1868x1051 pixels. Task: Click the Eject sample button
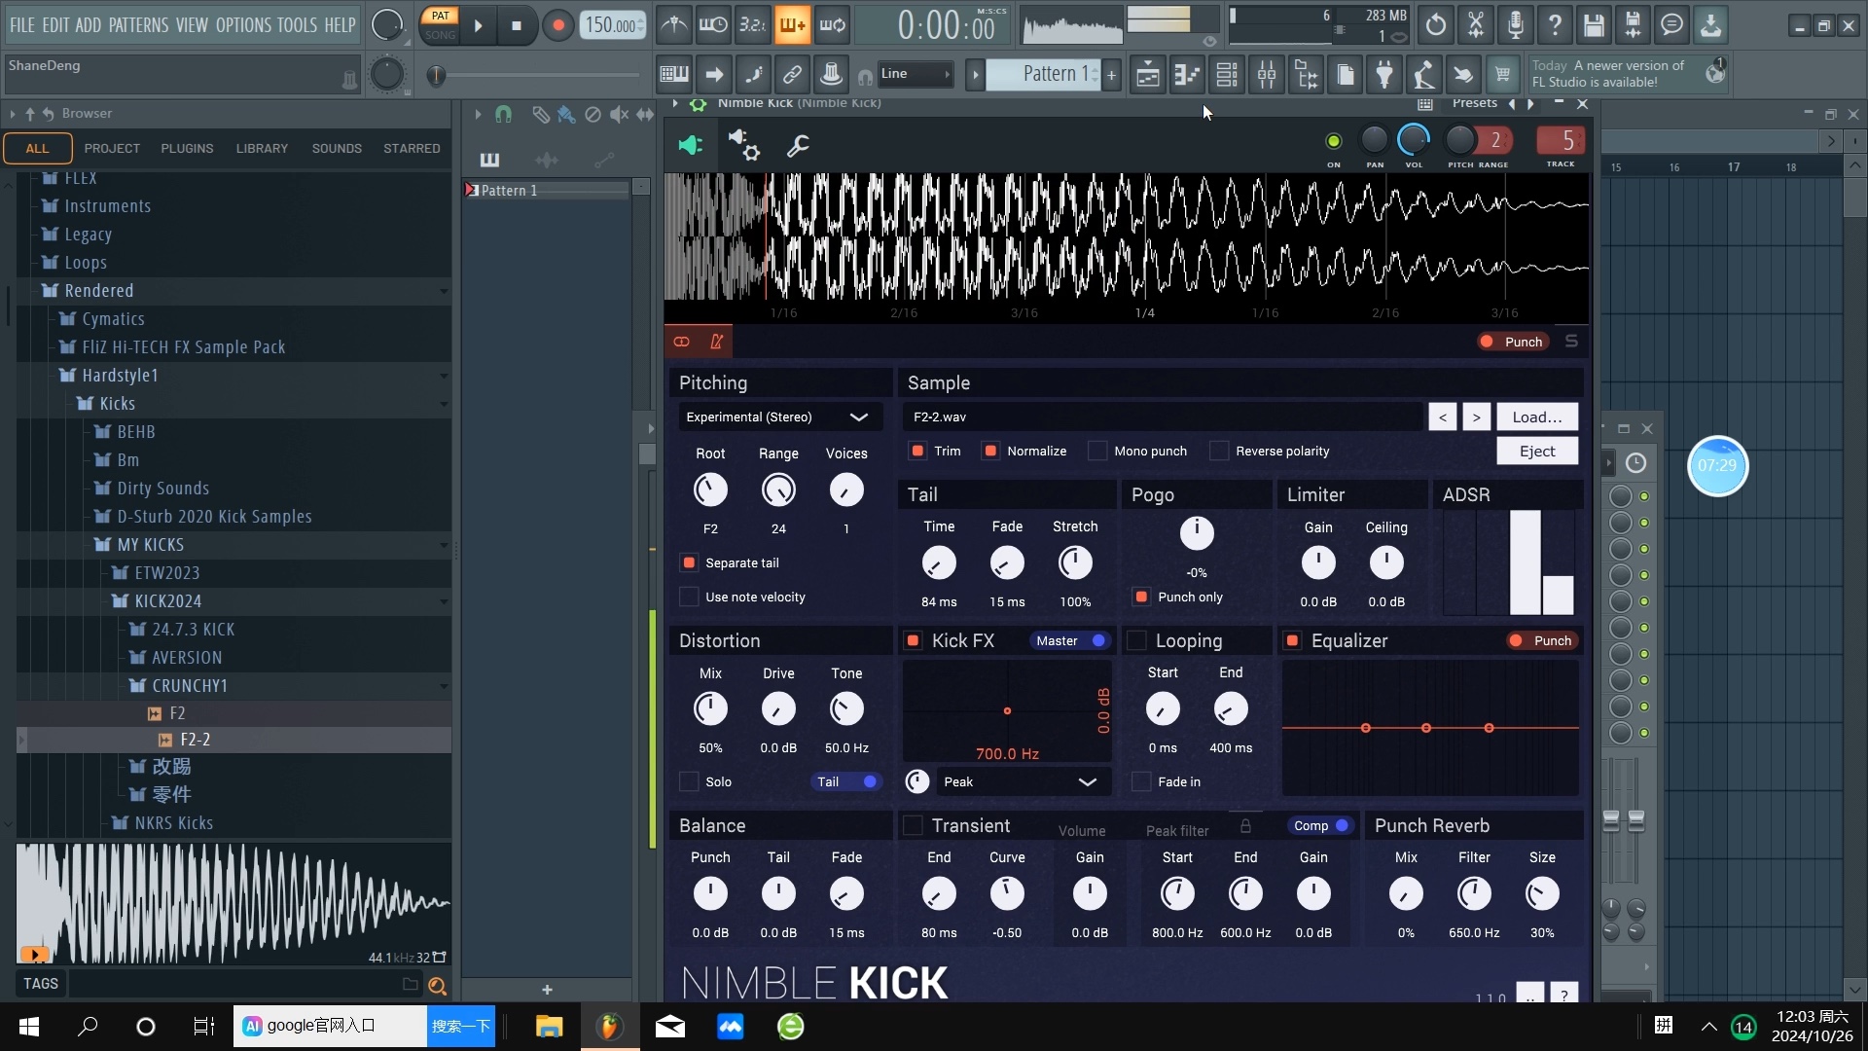(x=1537, y=451)
